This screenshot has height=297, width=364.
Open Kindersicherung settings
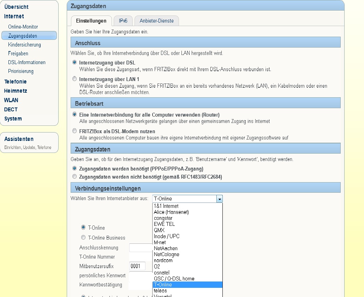click(x=24, y=45)
